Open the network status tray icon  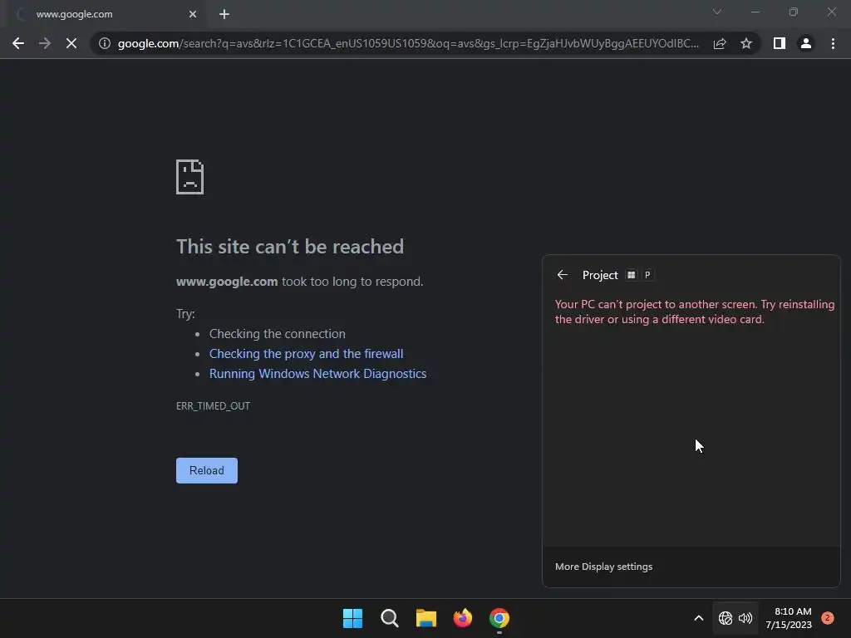pos(725,618)
